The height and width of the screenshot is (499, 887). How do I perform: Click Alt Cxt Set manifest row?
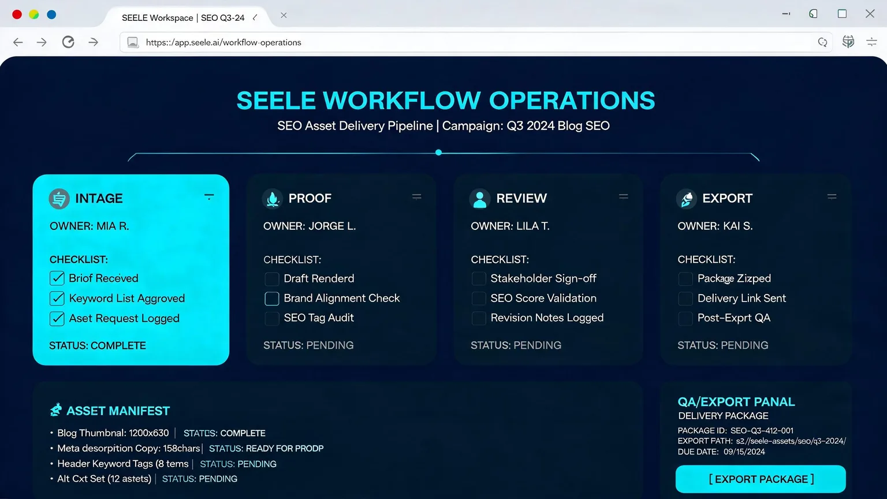(143, 479)
